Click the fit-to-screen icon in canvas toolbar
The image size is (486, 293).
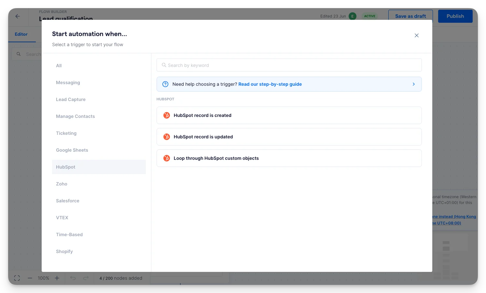17,278
